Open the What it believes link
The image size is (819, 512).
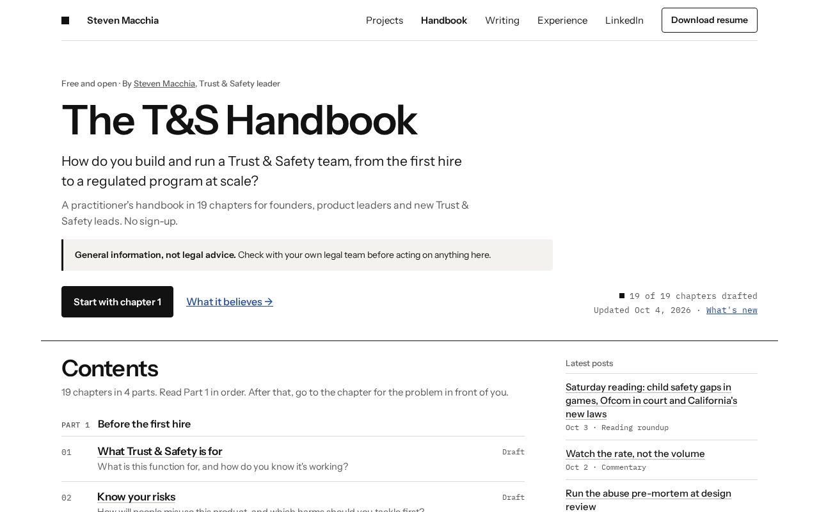click(230, 301)
